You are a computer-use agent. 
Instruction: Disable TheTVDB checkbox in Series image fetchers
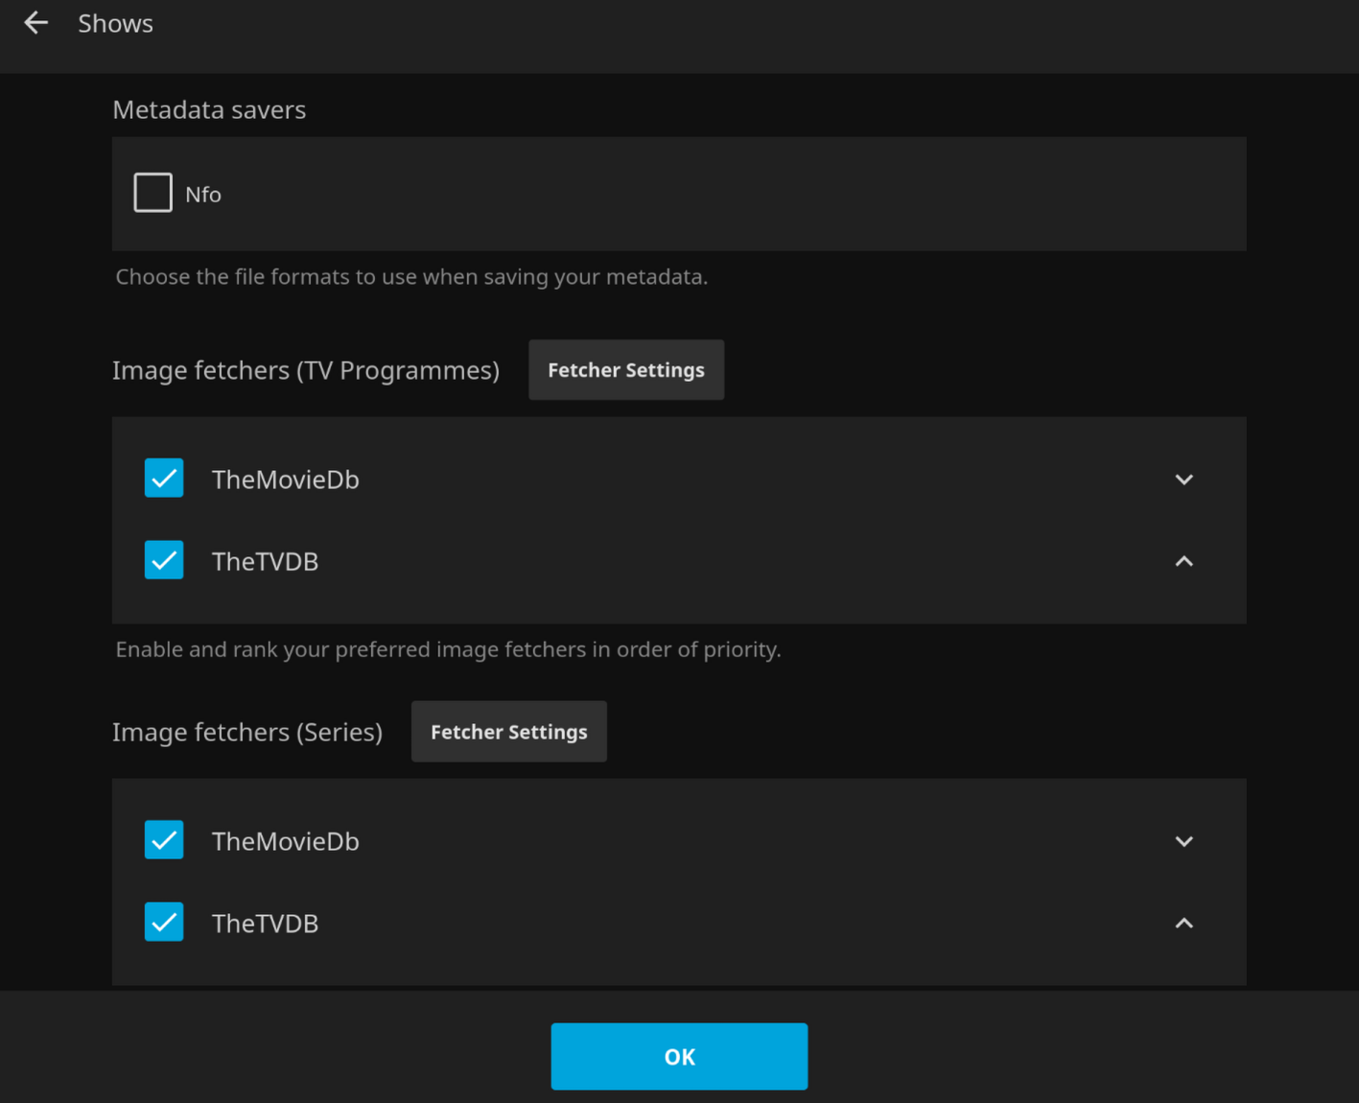164,923
